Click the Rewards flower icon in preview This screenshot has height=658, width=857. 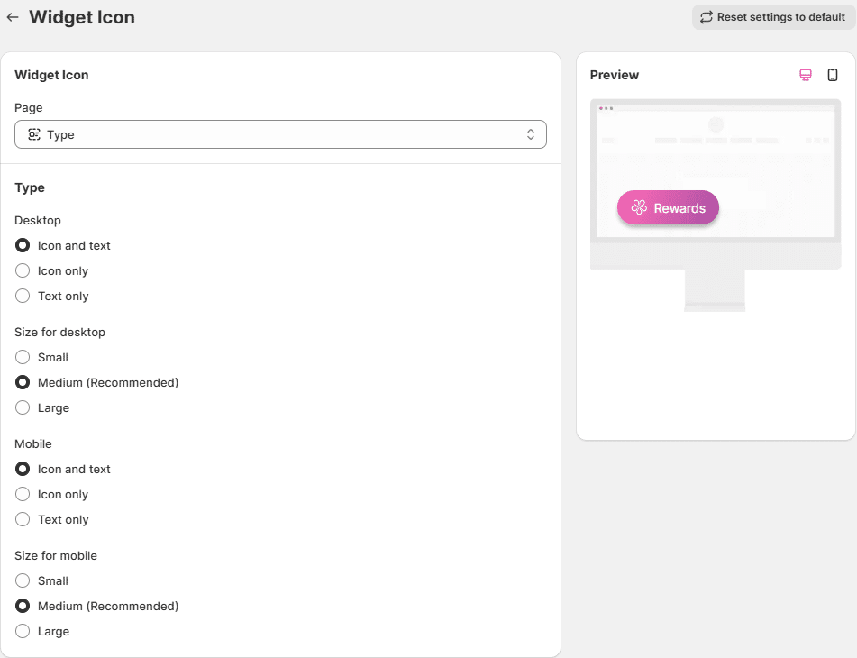[x=639, y=208]
